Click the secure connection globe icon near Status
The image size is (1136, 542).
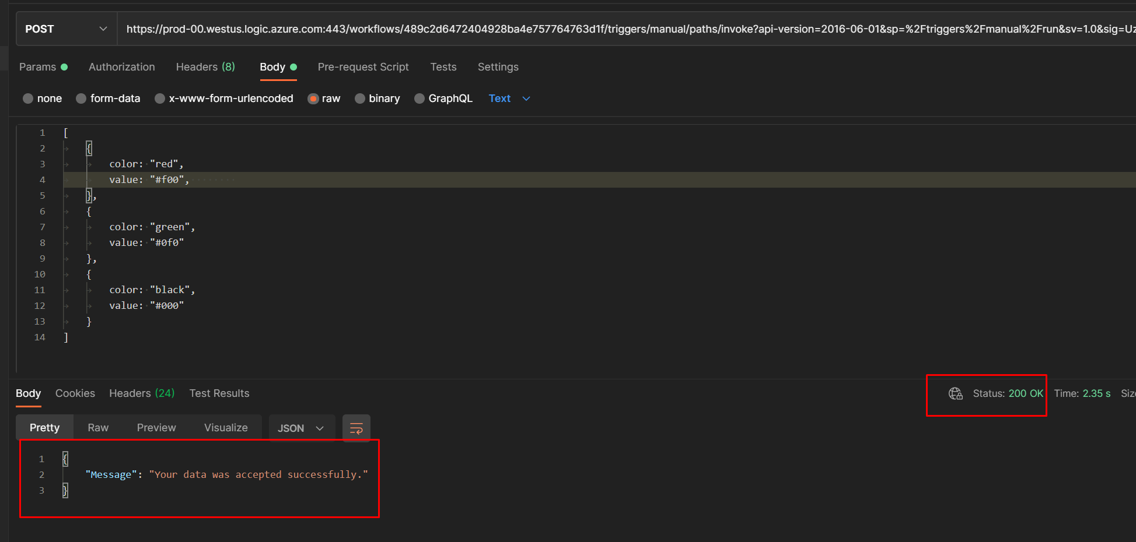(955, 393)
